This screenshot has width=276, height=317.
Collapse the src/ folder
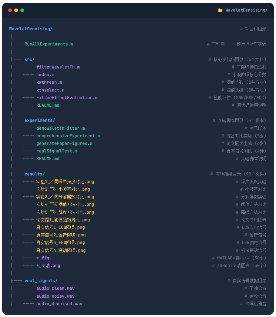pos(29,59)
